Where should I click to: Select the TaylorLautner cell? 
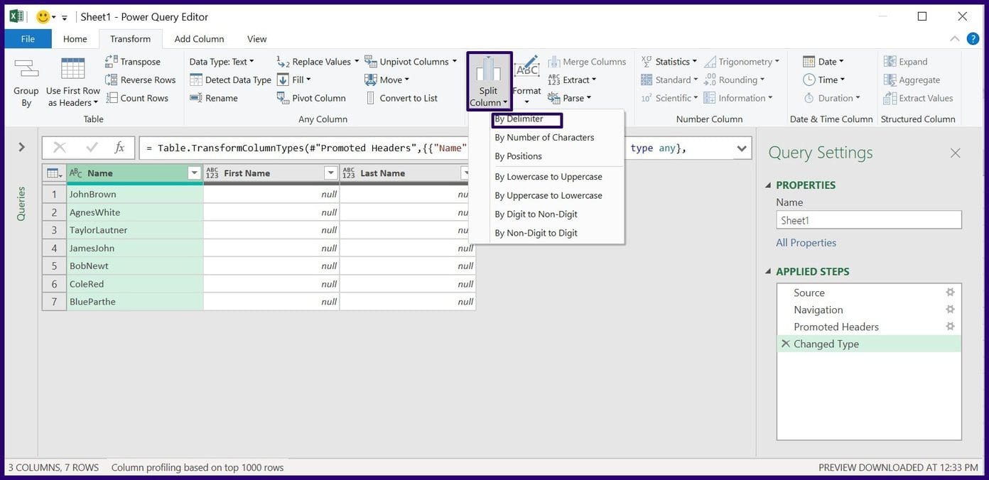(135, 230)
